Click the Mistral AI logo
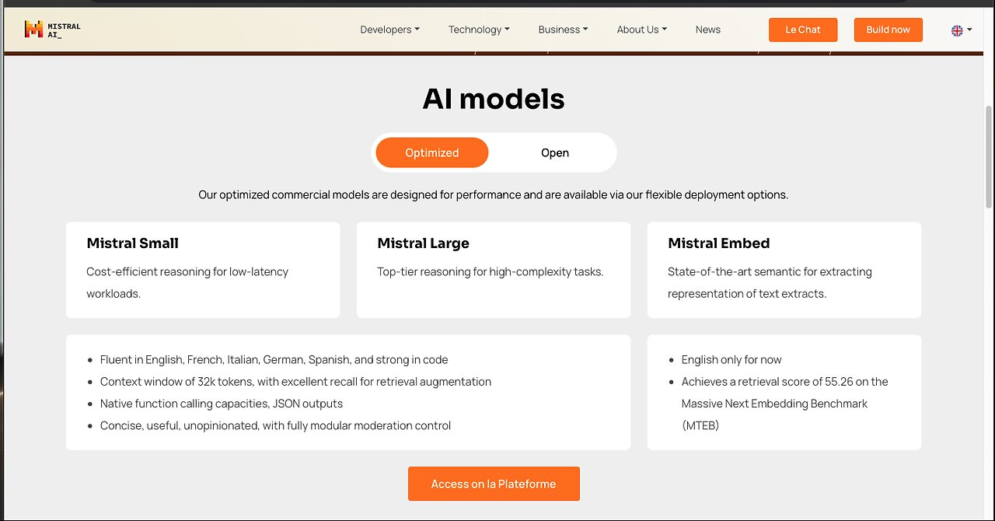The image size is (995, 521). point(52,30)
